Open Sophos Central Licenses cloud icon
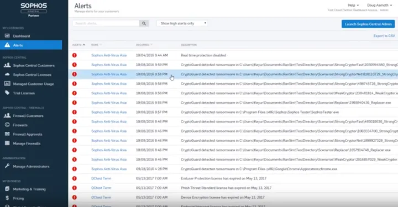The image size is (398, 207). point(7,75)
